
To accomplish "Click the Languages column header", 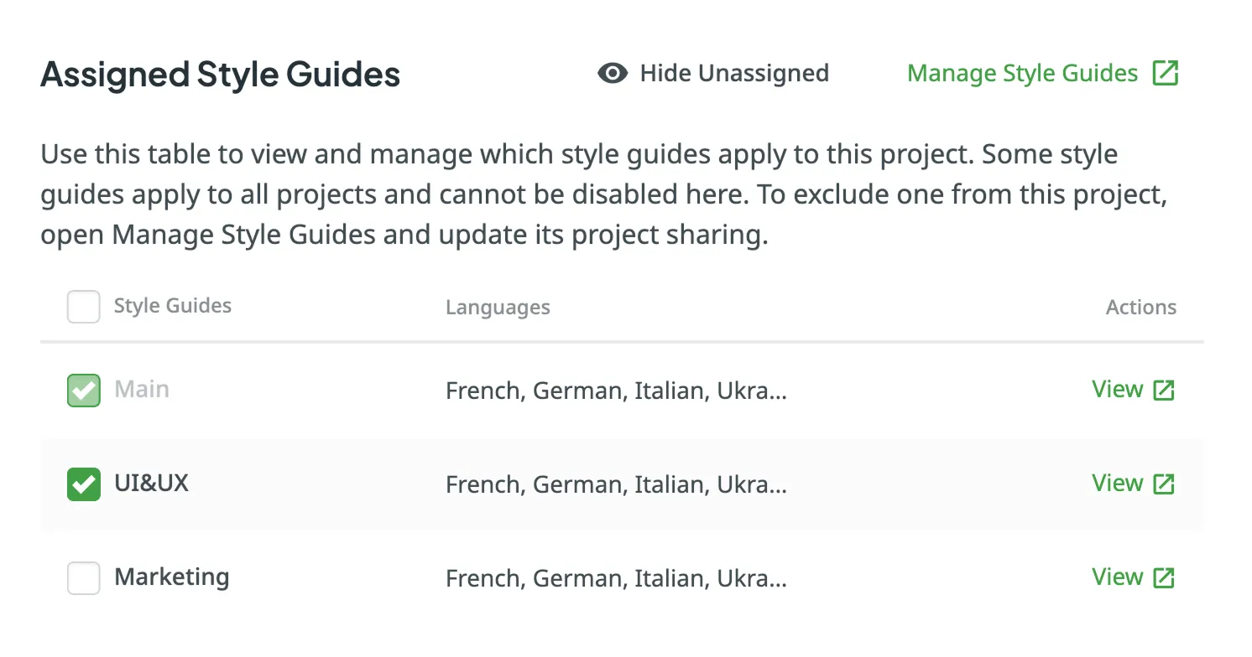I will [498, 308].
